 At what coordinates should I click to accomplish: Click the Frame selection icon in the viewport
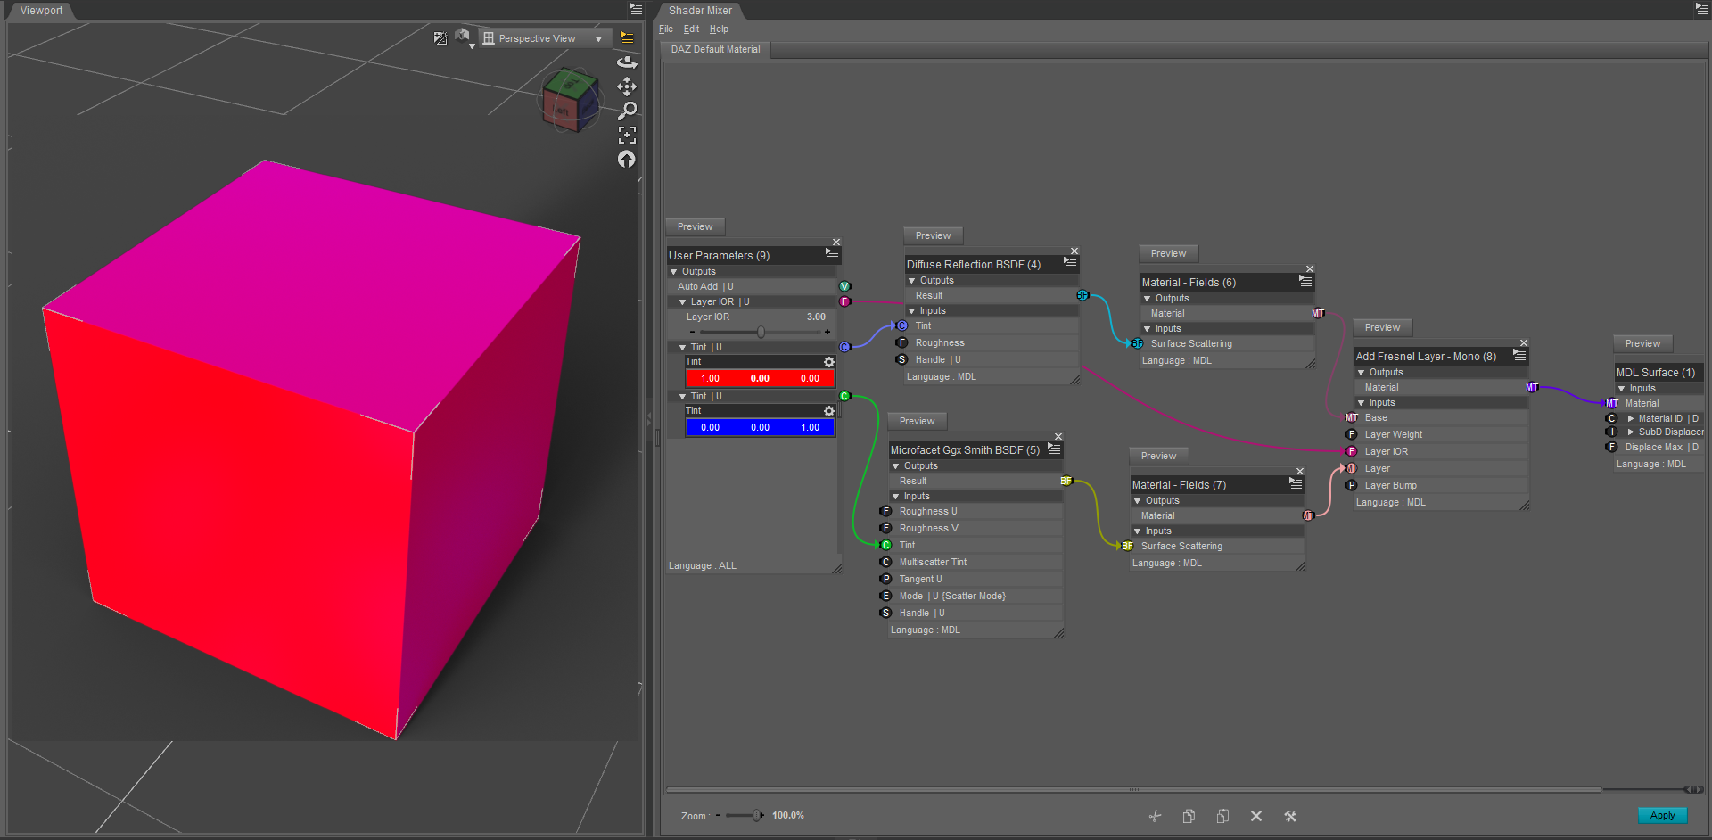pyautogui.click(x=627, y=135)
